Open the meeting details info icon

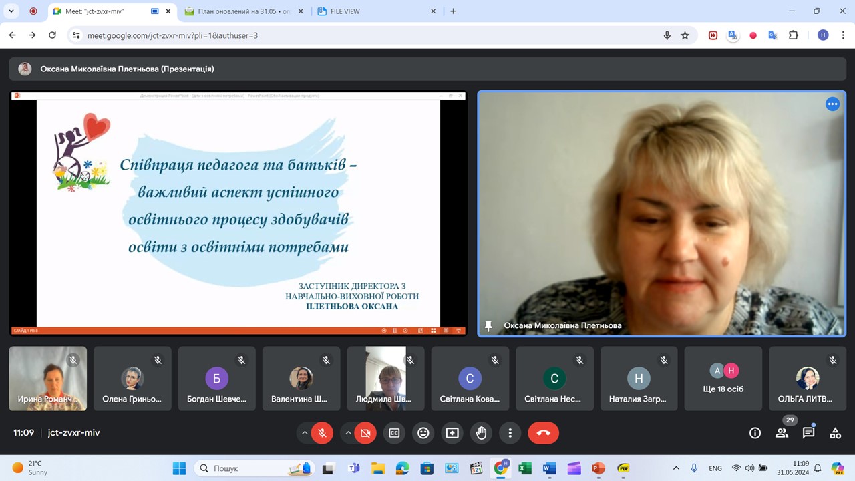[x=755, y=433]
